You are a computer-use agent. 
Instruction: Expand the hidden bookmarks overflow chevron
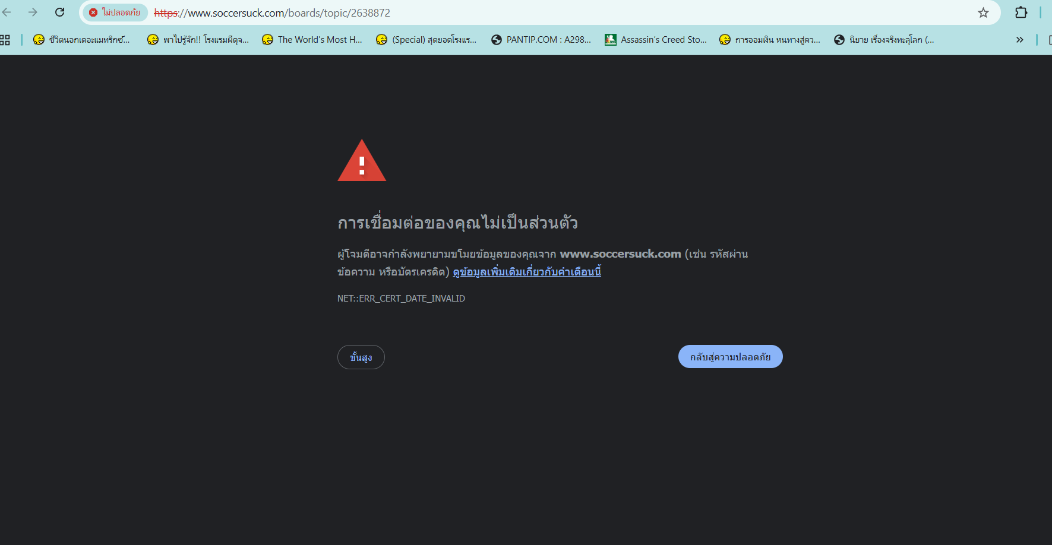pyautogui.click(x=1019, y=40)
